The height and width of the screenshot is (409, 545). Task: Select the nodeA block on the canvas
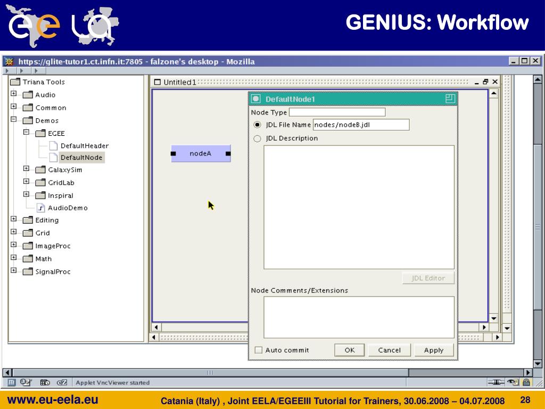(x=201, y=153)
